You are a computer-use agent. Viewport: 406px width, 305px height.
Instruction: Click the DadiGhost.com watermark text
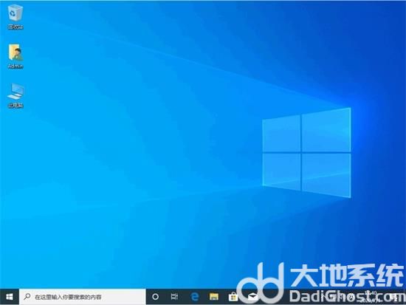(x=348, y=296)
